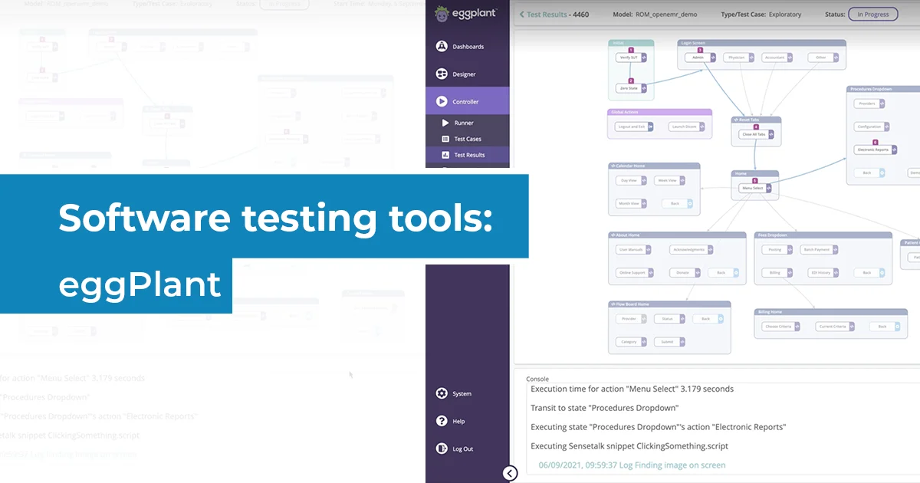Click the Reset Tabs state header
Screen dimensions: 920x483
point(756,120)
